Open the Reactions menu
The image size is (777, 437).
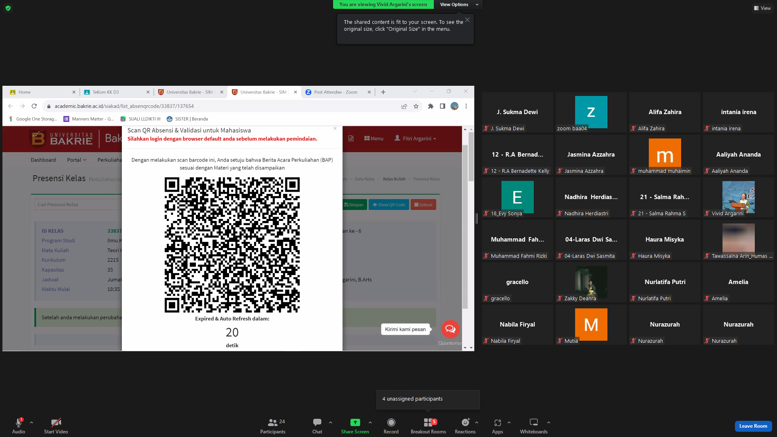tap(465, 426)
